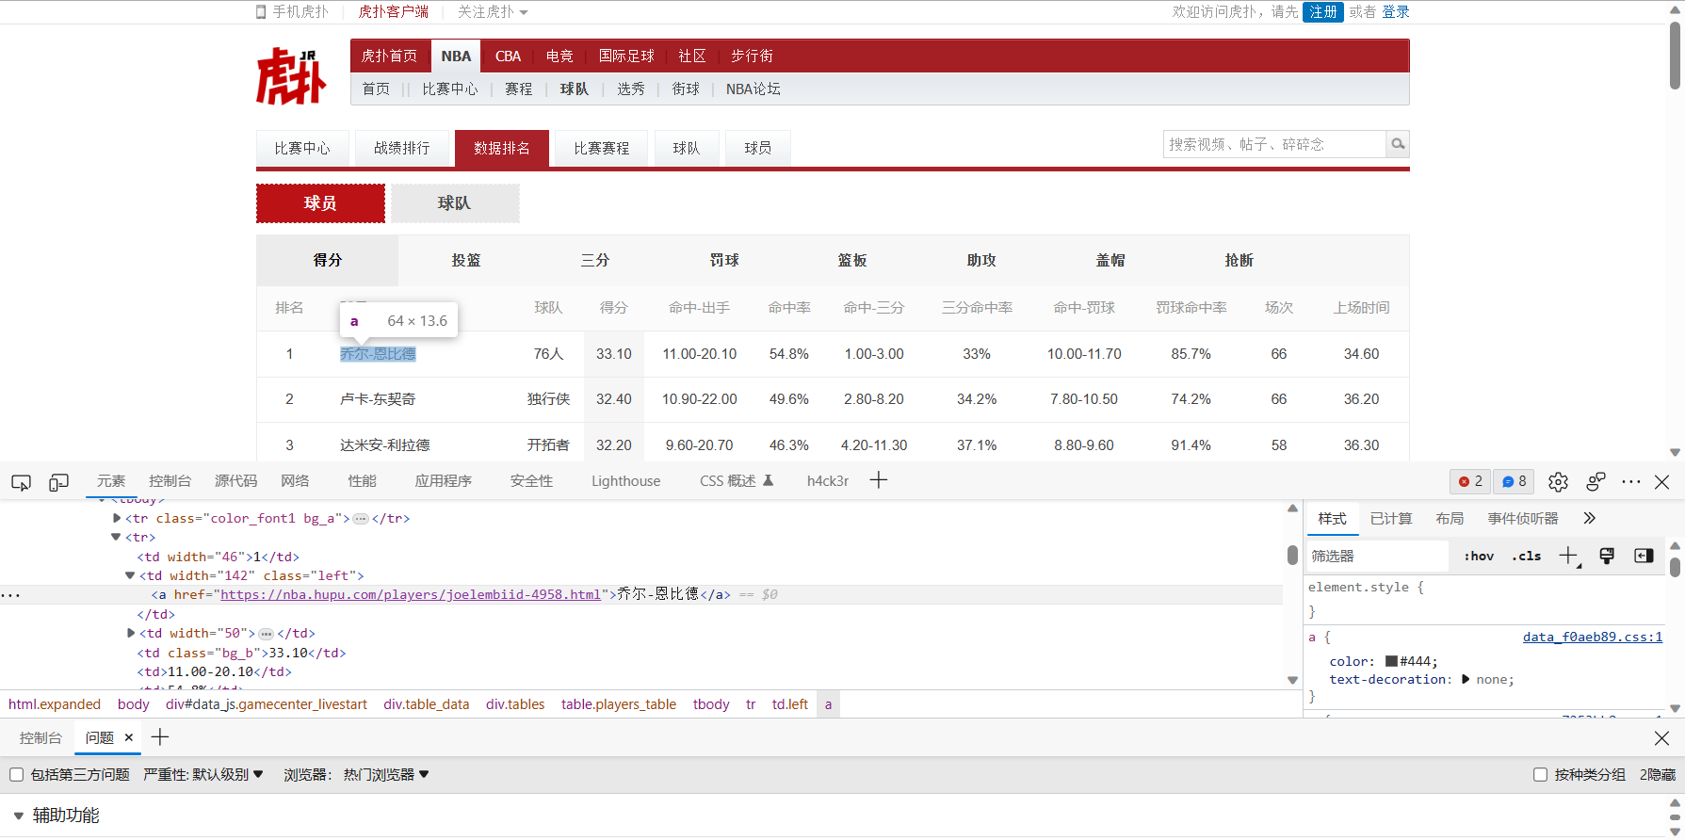Open CSS 概述 tab

pyautogui.click(x=737, y=481)
